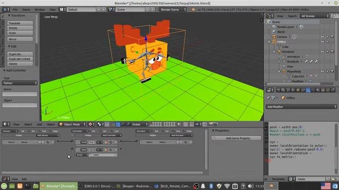Toggle the Actuators Sel checkbox

pos(153,131)
